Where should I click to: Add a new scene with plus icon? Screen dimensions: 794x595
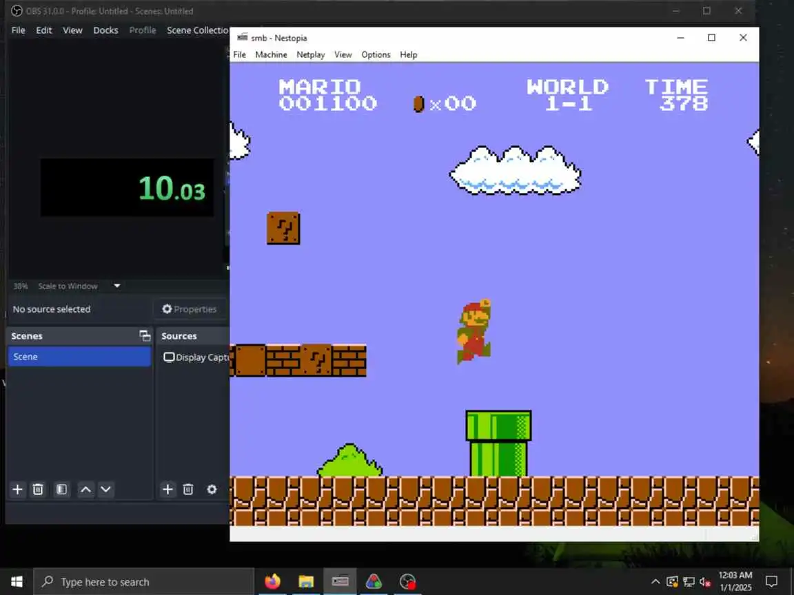[x=18, y=489]
